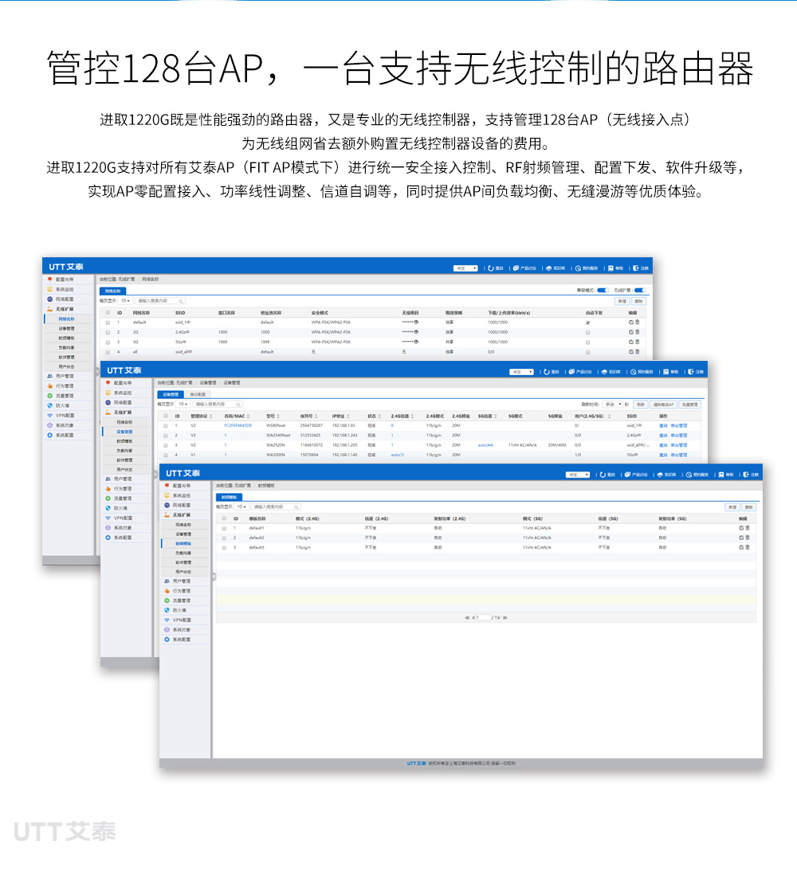Image resolution: width=797 pixels, height=876 pixels.
Task: Click the auto(44) 5G channel link
Action: click(485, 445)
